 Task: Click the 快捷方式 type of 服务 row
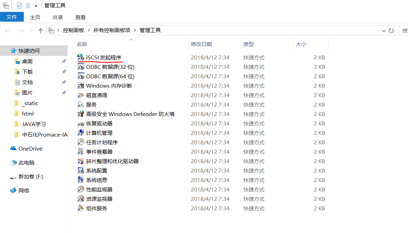[x=254, y=104]
